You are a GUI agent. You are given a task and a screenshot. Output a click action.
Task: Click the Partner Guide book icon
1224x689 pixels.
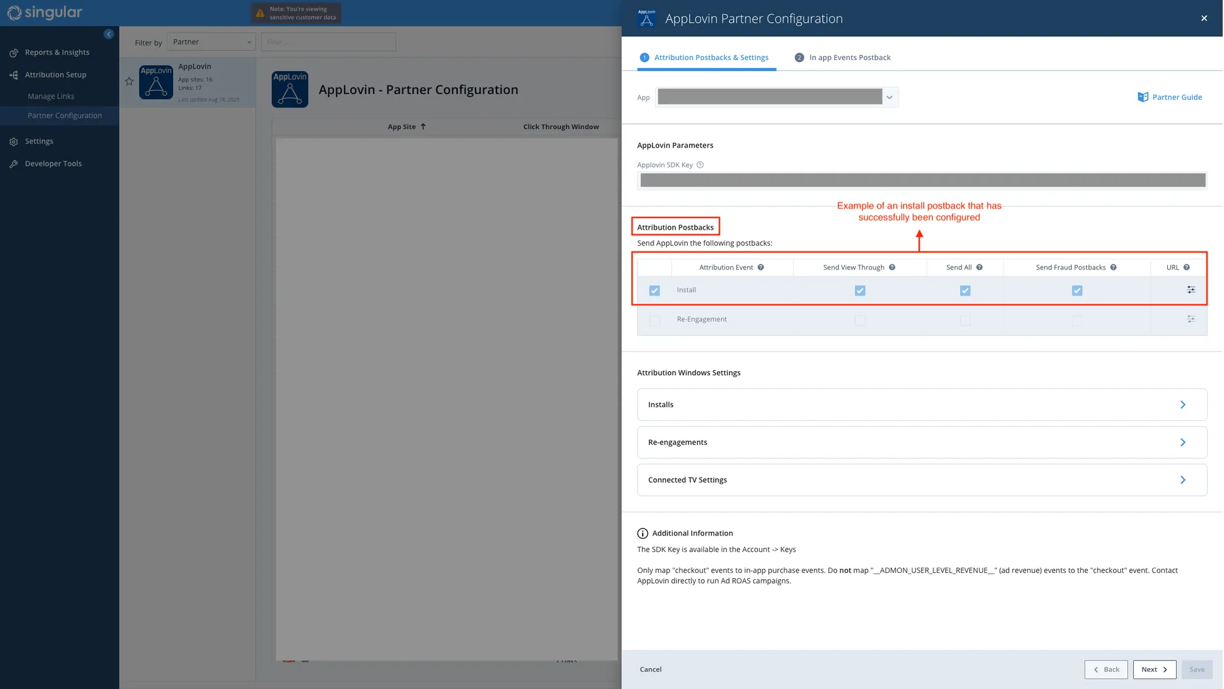pyautogui.click(x=1144, y=97)
